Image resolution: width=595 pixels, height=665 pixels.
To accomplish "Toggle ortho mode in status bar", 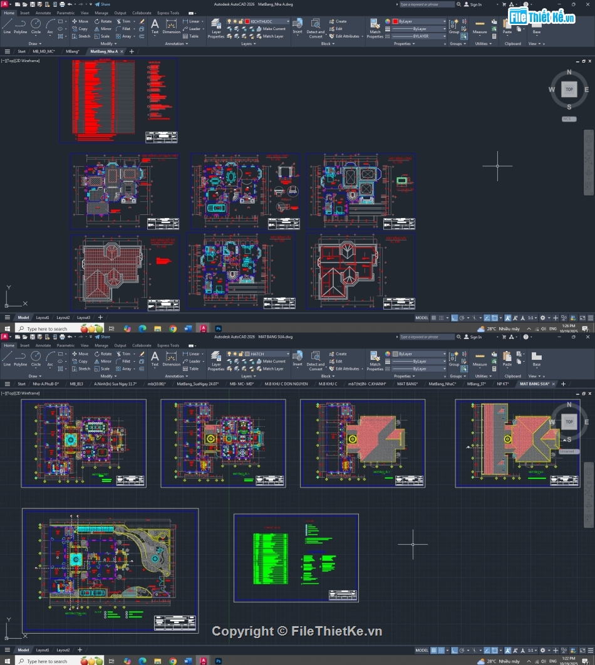I will click(454, 317).
